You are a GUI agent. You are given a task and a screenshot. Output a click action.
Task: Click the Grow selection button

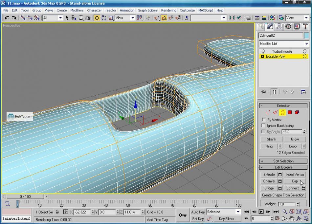(x=295, y=139)
